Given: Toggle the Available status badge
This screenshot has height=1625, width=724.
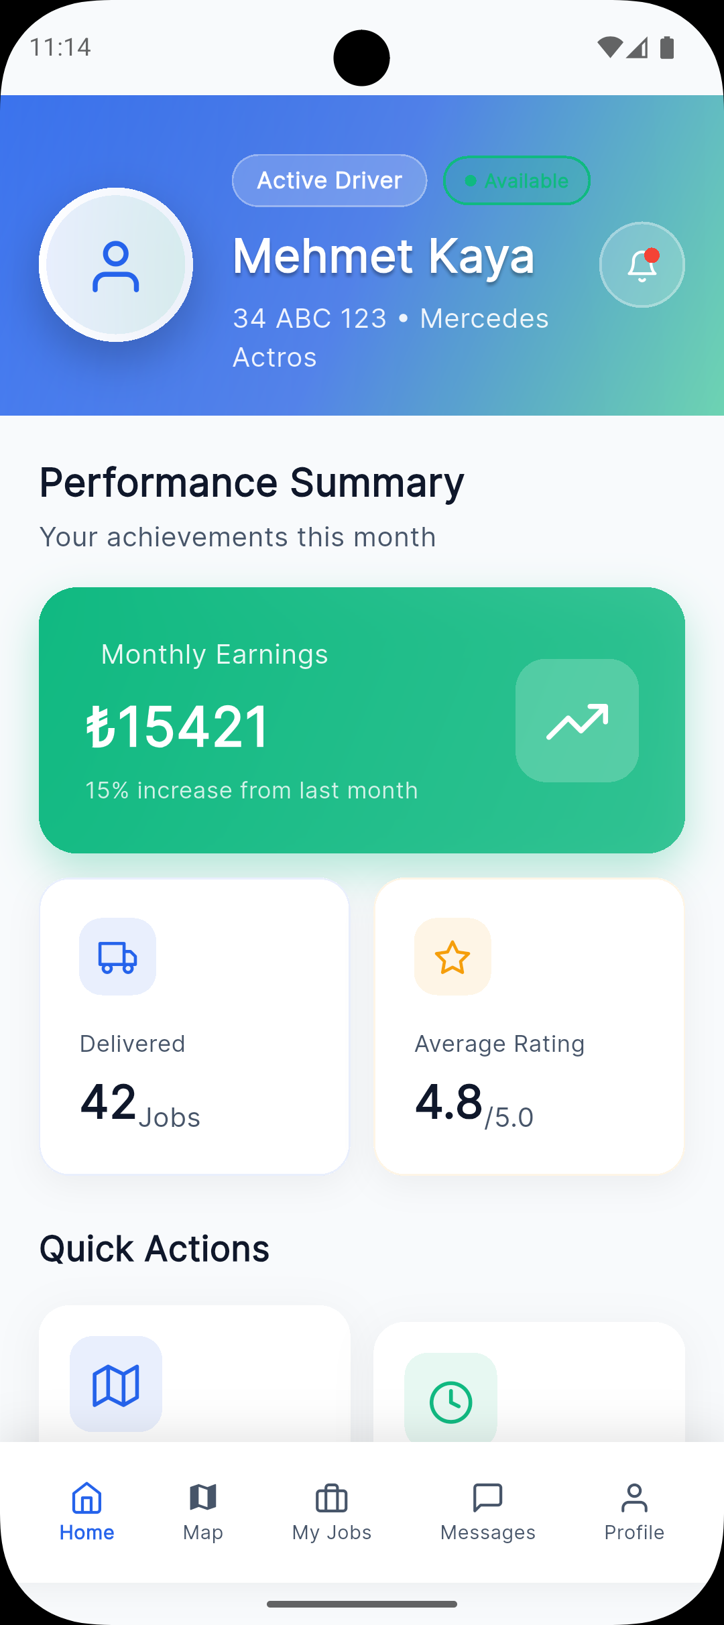Looking at the screenshot, I should (x=517, y=180).
